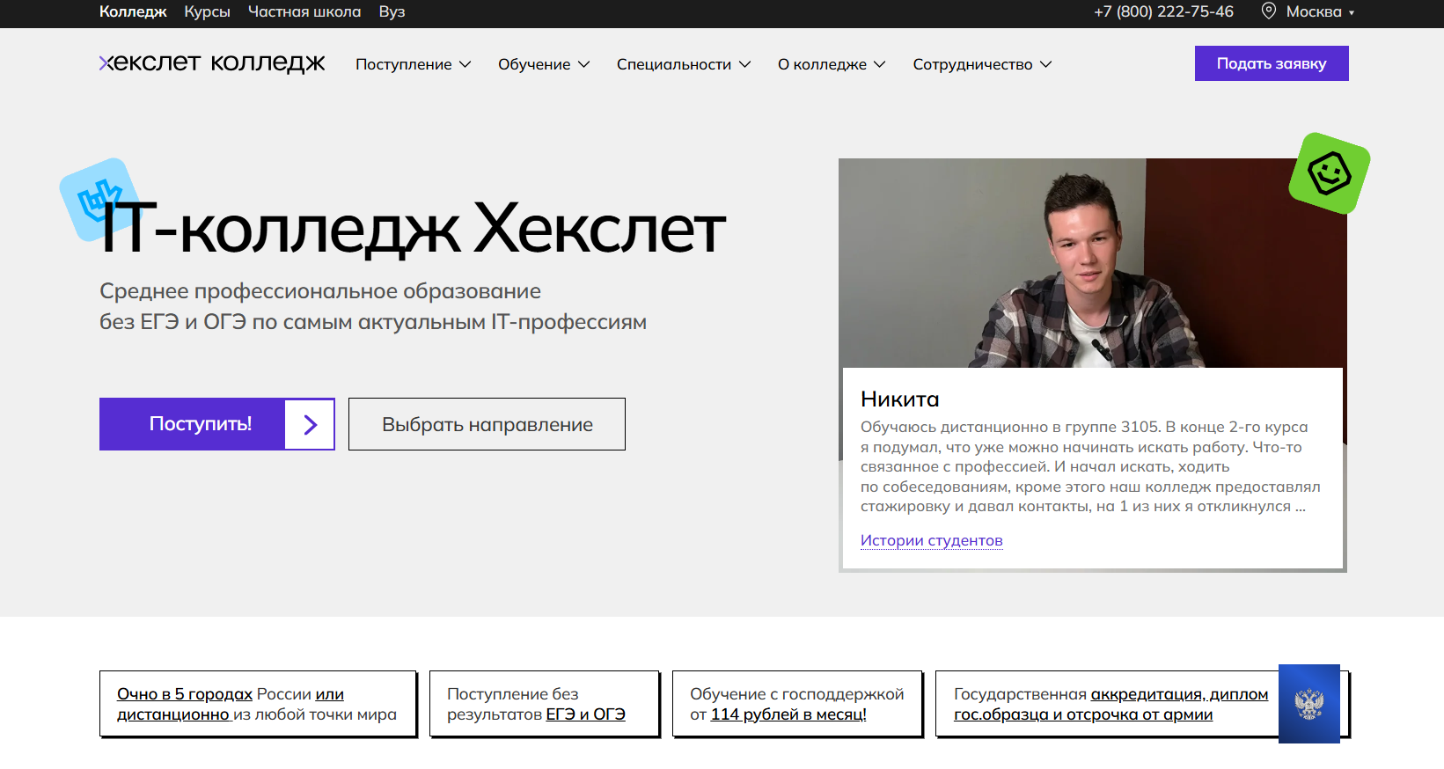Expand the Сотрудничество menu
This screenshot has height=769, width=1444.
pos(982,64)
